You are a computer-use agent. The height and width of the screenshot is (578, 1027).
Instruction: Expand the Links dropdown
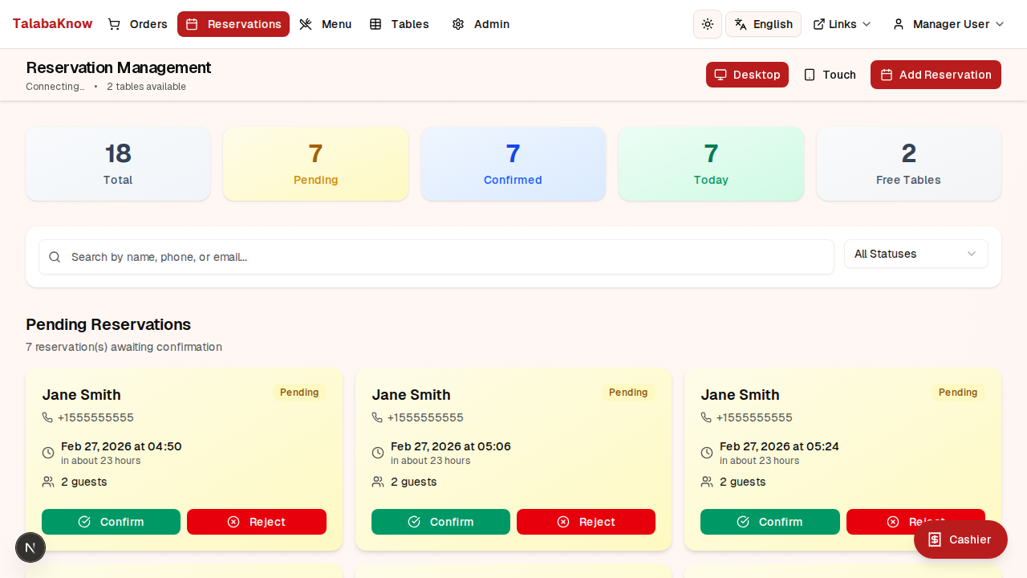coord(842,24)
